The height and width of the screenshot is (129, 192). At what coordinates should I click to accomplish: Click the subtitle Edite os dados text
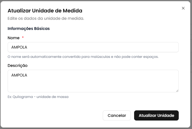click(x=46, y=19)
